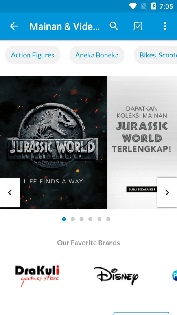Image resolution: width=177 pixels, height=315 pixels.
Task: Open the Disney brand logo
Action: pos(116,276)
